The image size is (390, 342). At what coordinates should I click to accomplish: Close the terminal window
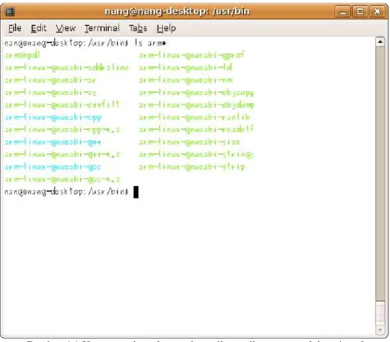377,12
